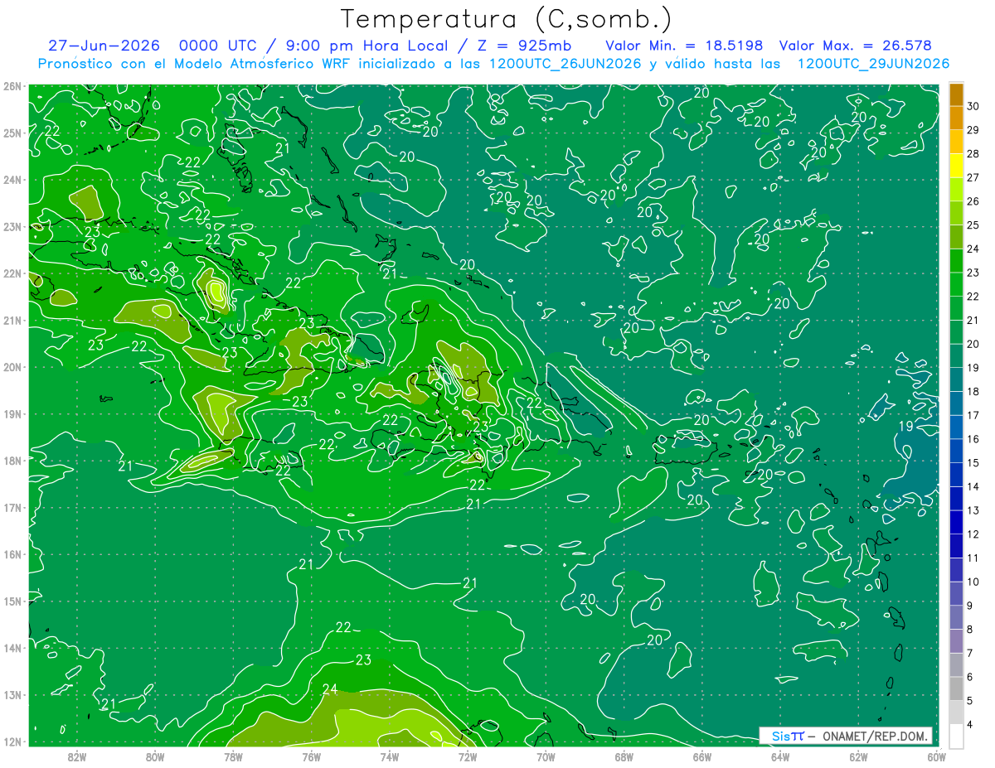This screenshot has width=995, height=768.
Task: Click the colorbar label '6'
Action: (x=970, y=677)
